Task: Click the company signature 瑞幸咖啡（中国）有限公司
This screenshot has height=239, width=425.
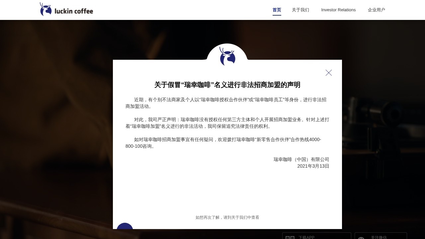Action: 301,159
